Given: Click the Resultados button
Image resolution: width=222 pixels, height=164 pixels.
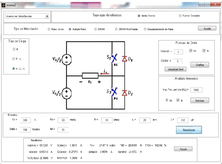Looking at the screenshot, I should pos(189,130).
